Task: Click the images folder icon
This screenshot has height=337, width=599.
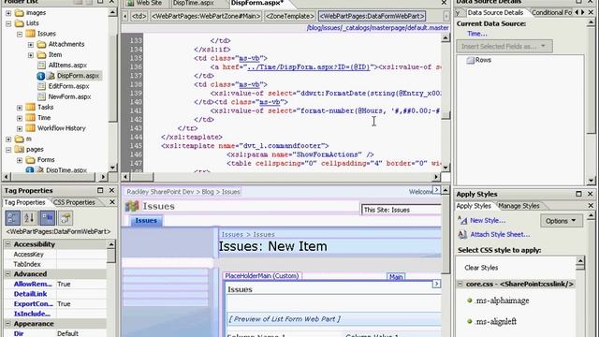Action: coord(19,13)
